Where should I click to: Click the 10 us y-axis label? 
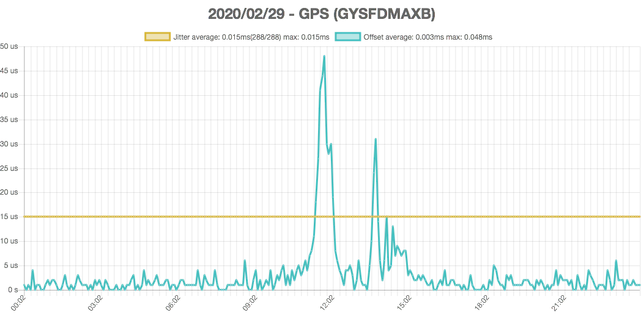[9, 241]
